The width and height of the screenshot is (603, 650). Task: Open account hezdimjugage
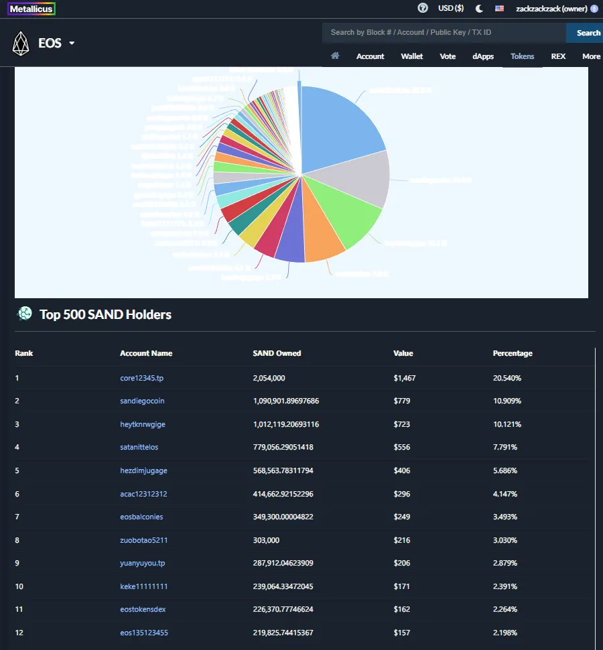pyautogui.click(x=143, y=470)
